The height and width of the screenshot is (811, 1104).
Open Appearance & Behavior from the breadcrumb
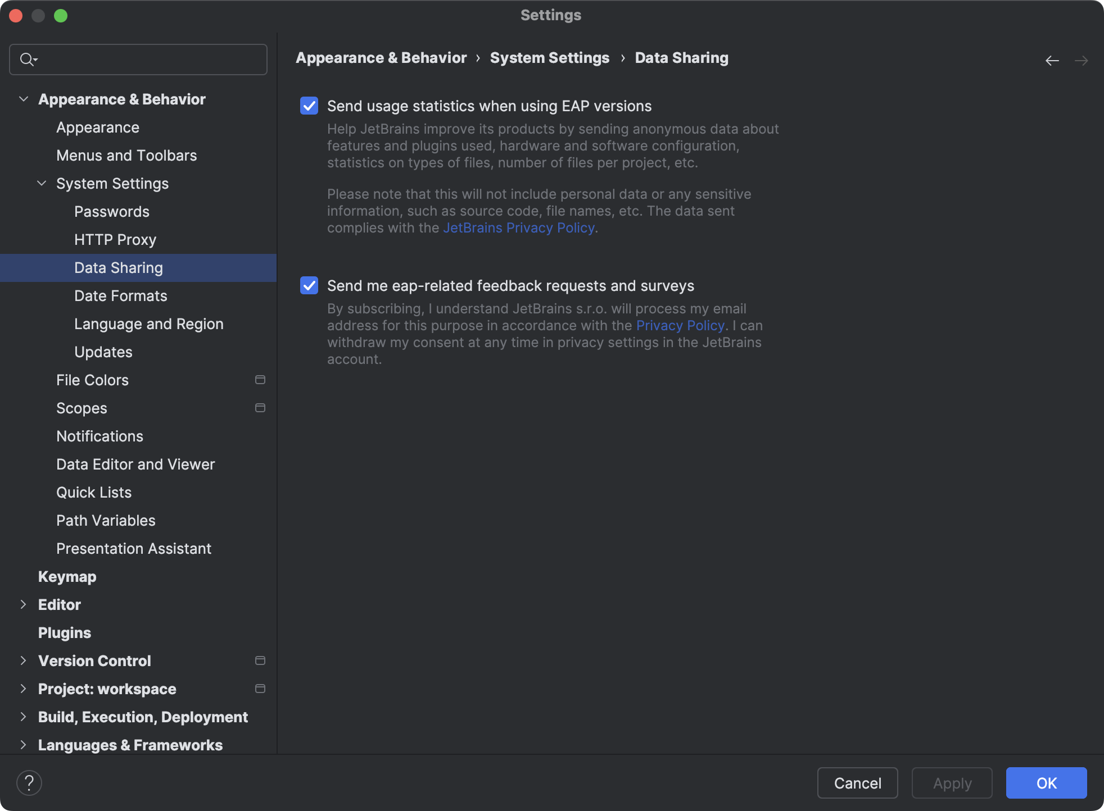click(381, 57)
